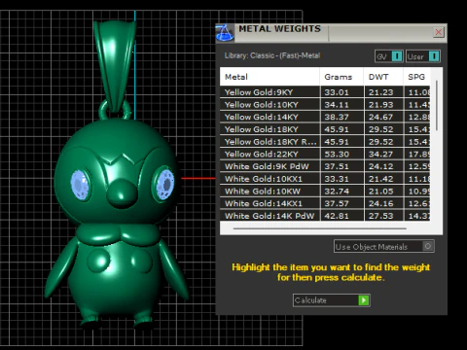Click the SPG column header
Screen dimensions: 467x350
(x=417, y=77)
